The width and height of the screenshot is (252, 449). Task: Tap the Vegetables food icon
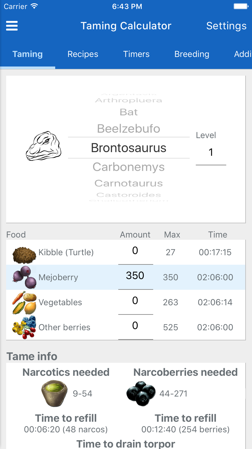coord(24,302)
